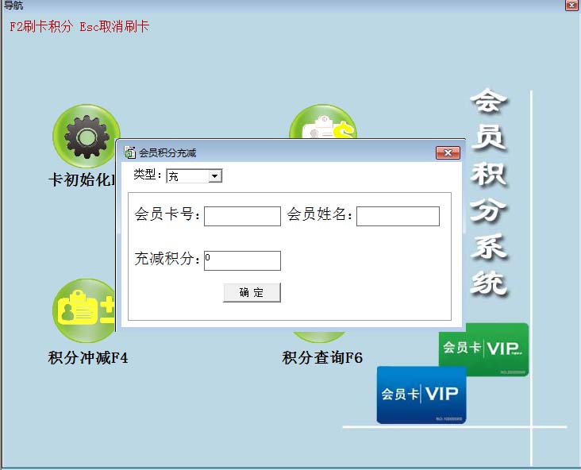
Task: Select the 类型 combo box showing 充
Action: point(194,176)
